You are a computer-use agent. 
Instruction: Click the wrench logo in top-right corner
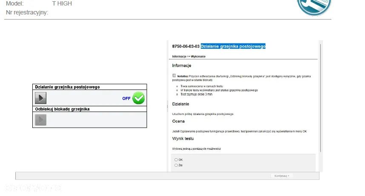tap(314, 5)
